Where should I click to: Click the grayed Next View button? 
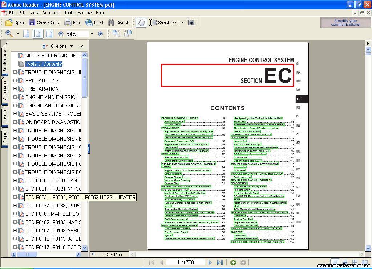pos(243,262)
